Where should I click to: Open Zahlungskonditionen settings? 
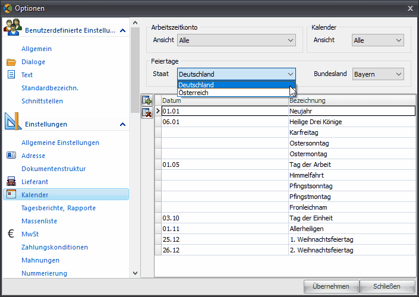[x=55, y=247]
